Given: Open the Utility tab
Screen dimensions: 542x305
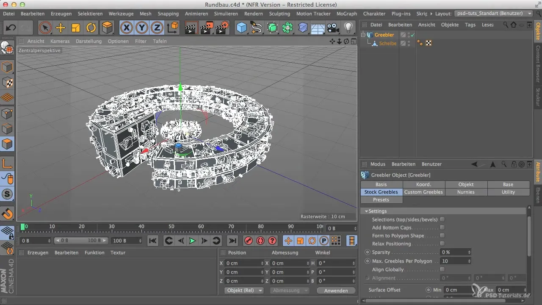Looking at the screenshot, I should tap(508, 192).
